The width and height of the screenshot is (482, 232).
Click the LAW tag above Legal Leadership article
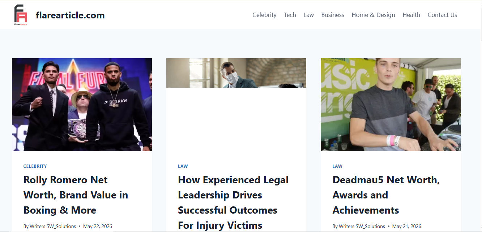[183, 166]
